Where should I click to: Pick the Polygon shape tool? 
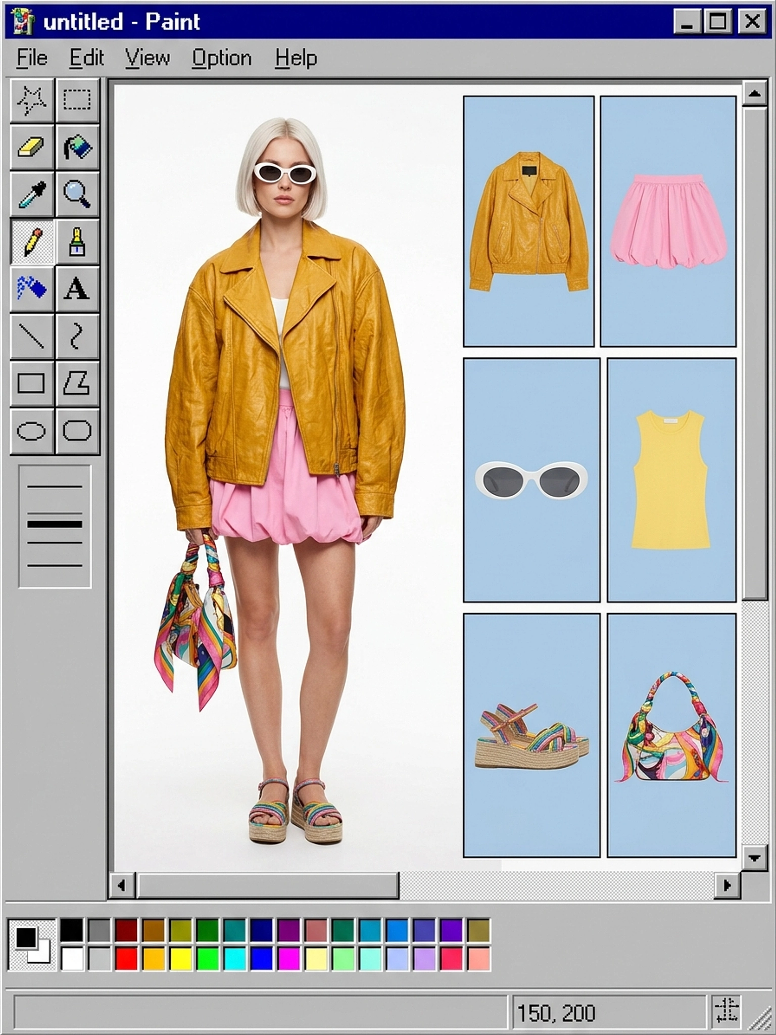[77, 383]
